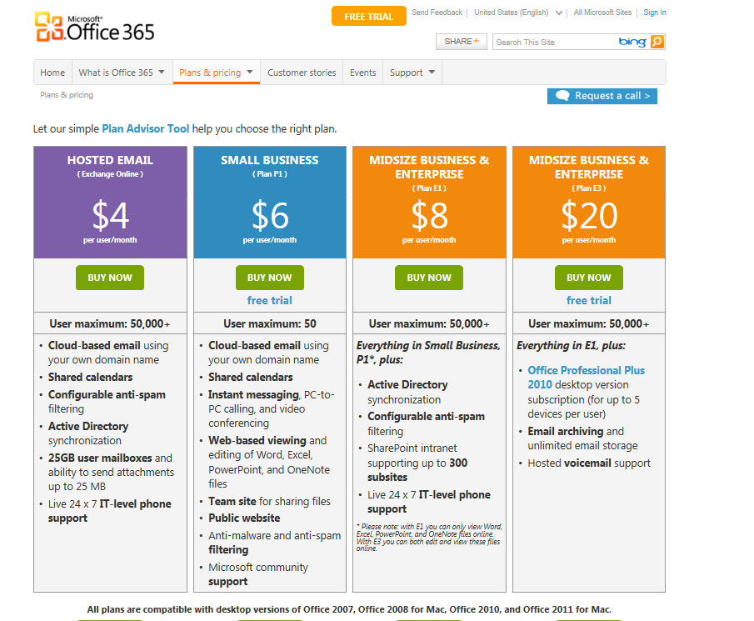
Task: Click the speech bubble icon on Request a call
Action: pyautogui.click(x=562, y=96)
